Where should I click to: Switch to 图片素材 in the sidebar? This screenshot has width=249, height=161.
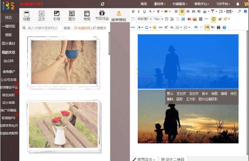point(8,43)
